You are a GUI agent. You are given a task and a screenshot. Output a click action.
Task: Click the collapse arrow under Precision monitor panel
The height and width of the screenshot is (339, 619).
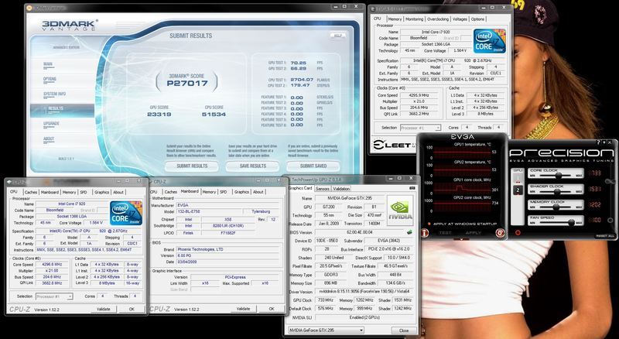tap(460, 239)
